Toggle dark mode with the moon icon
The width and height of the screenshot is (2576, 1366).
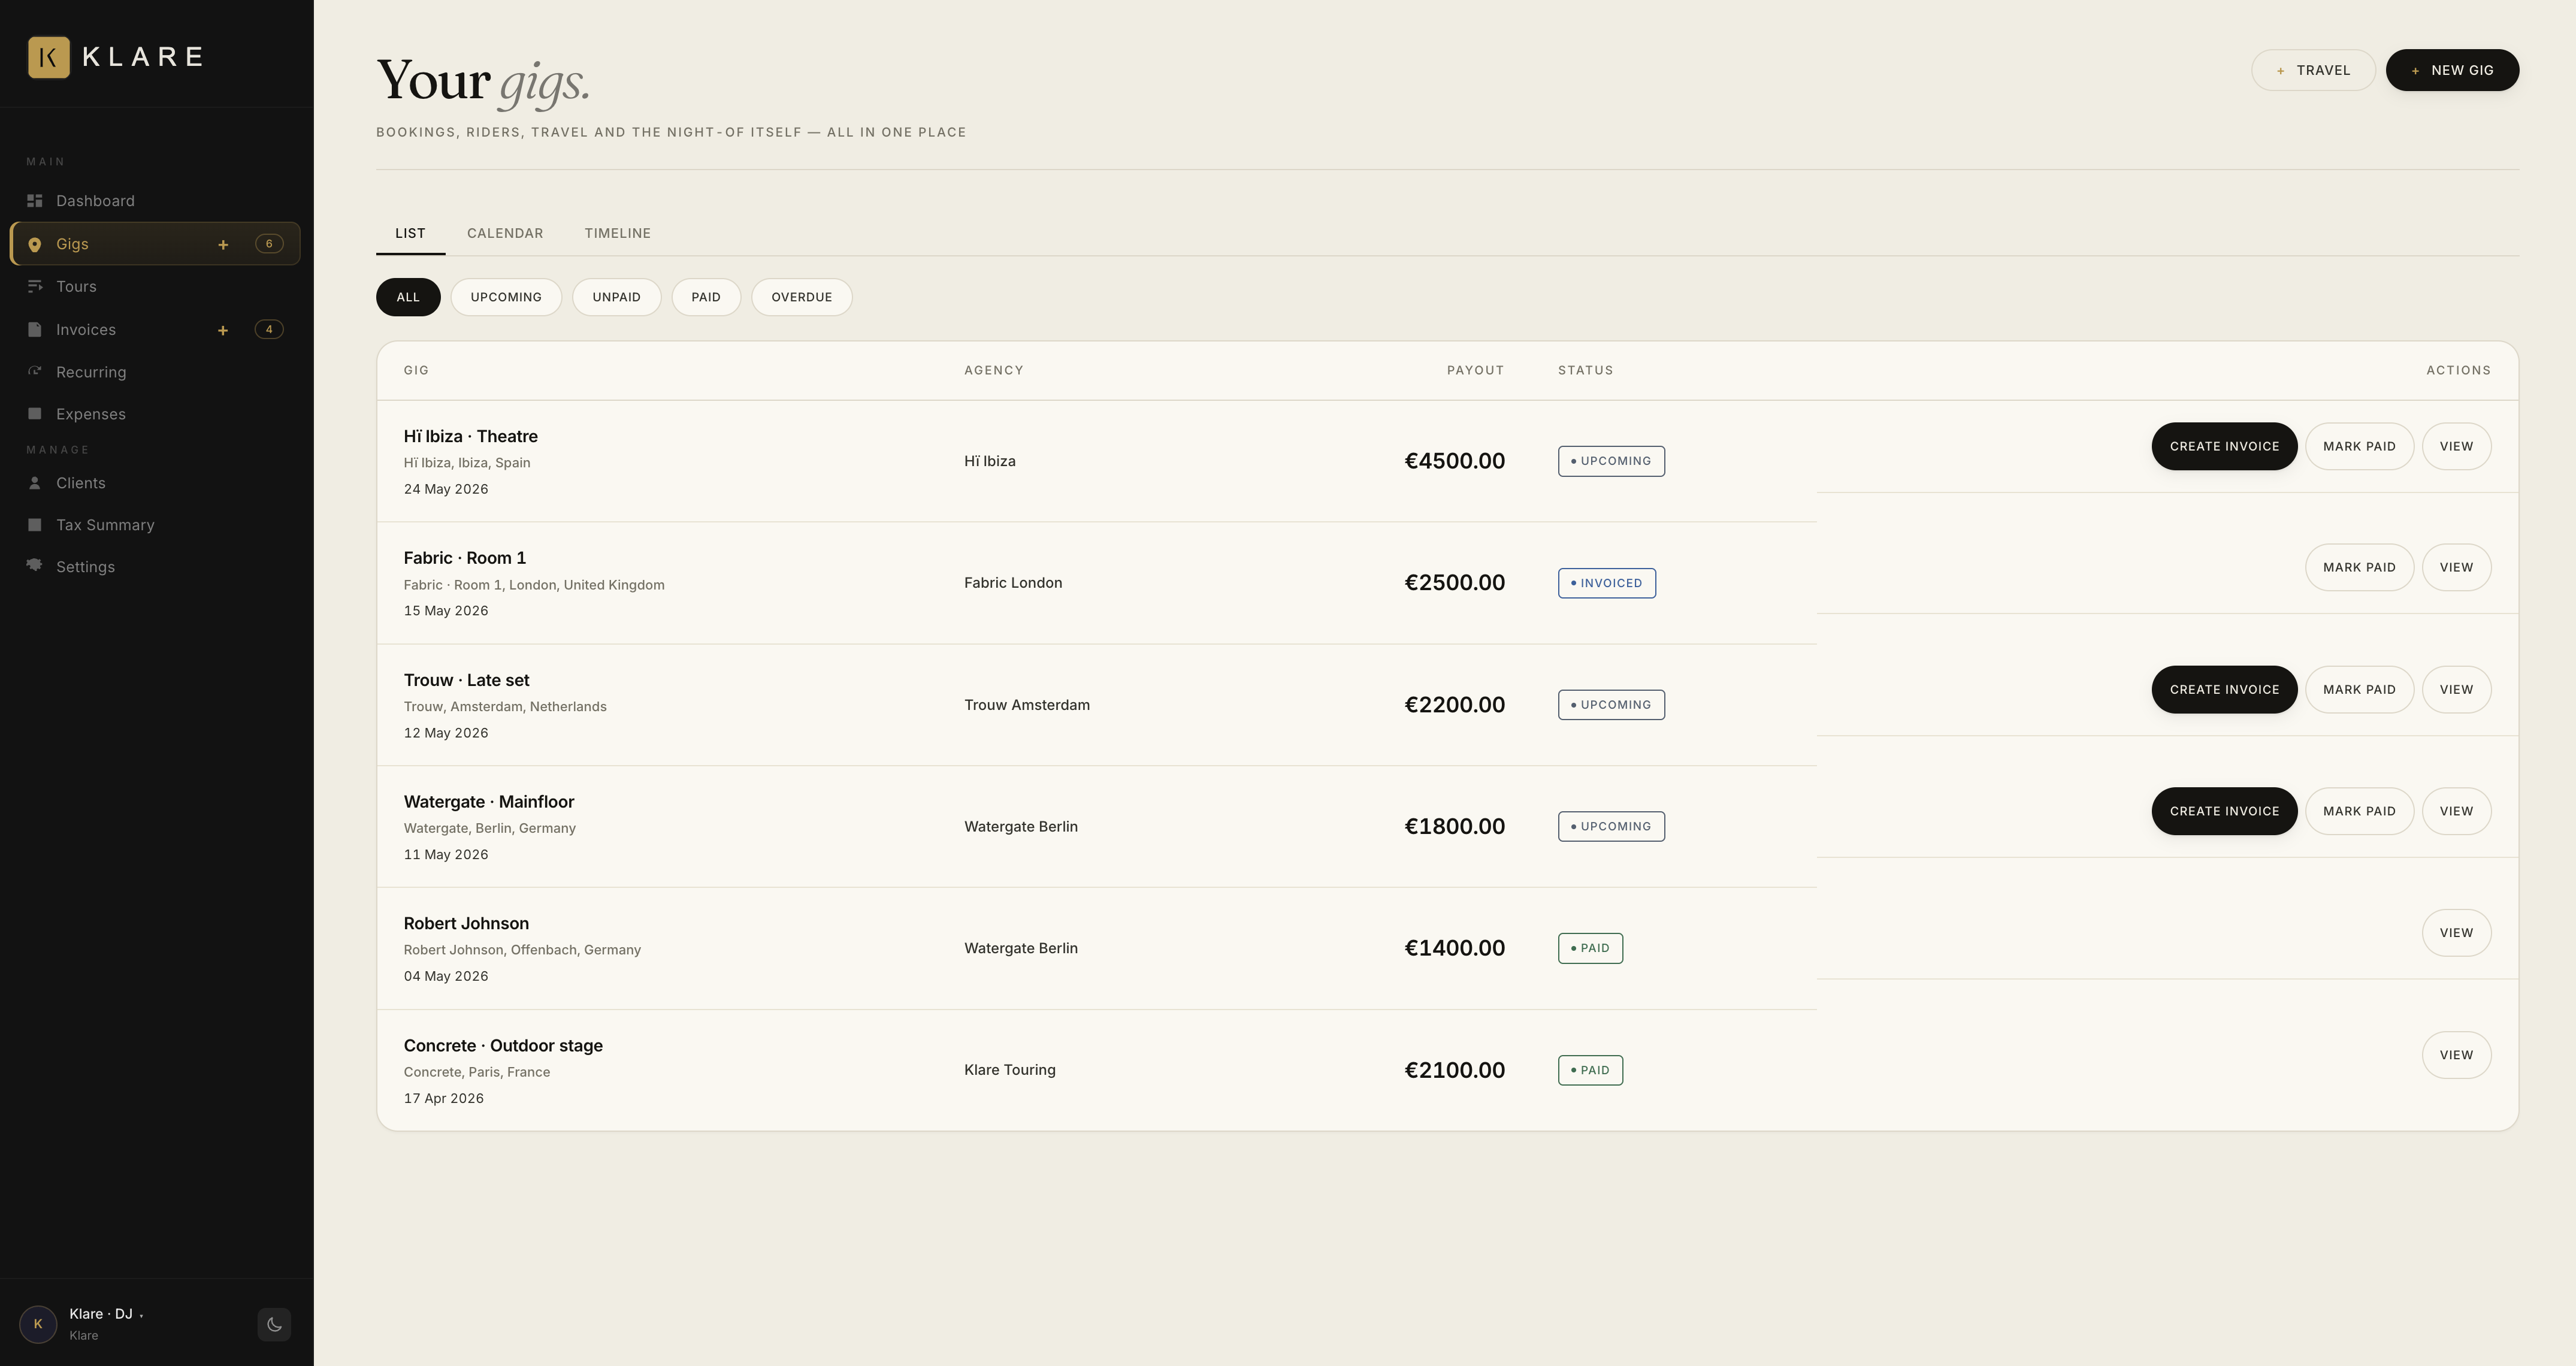pyautogui.click(x=274, y=1325)
